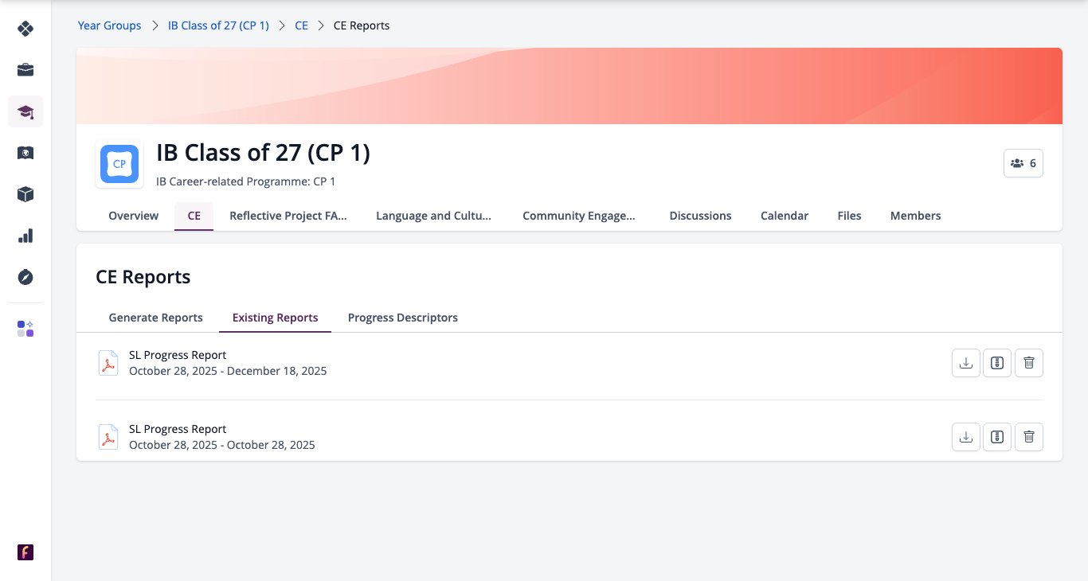Click CE Reports breadcrumb text
This screenshot has width=1088, height=581.
pyautogui.click(x=362, y=25)
